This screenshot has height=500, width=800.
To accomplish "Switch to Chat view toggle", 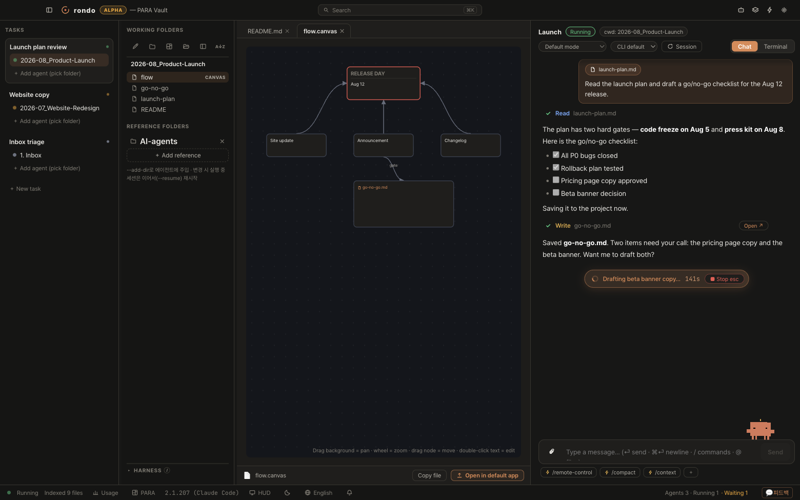I will pos(745,47).
